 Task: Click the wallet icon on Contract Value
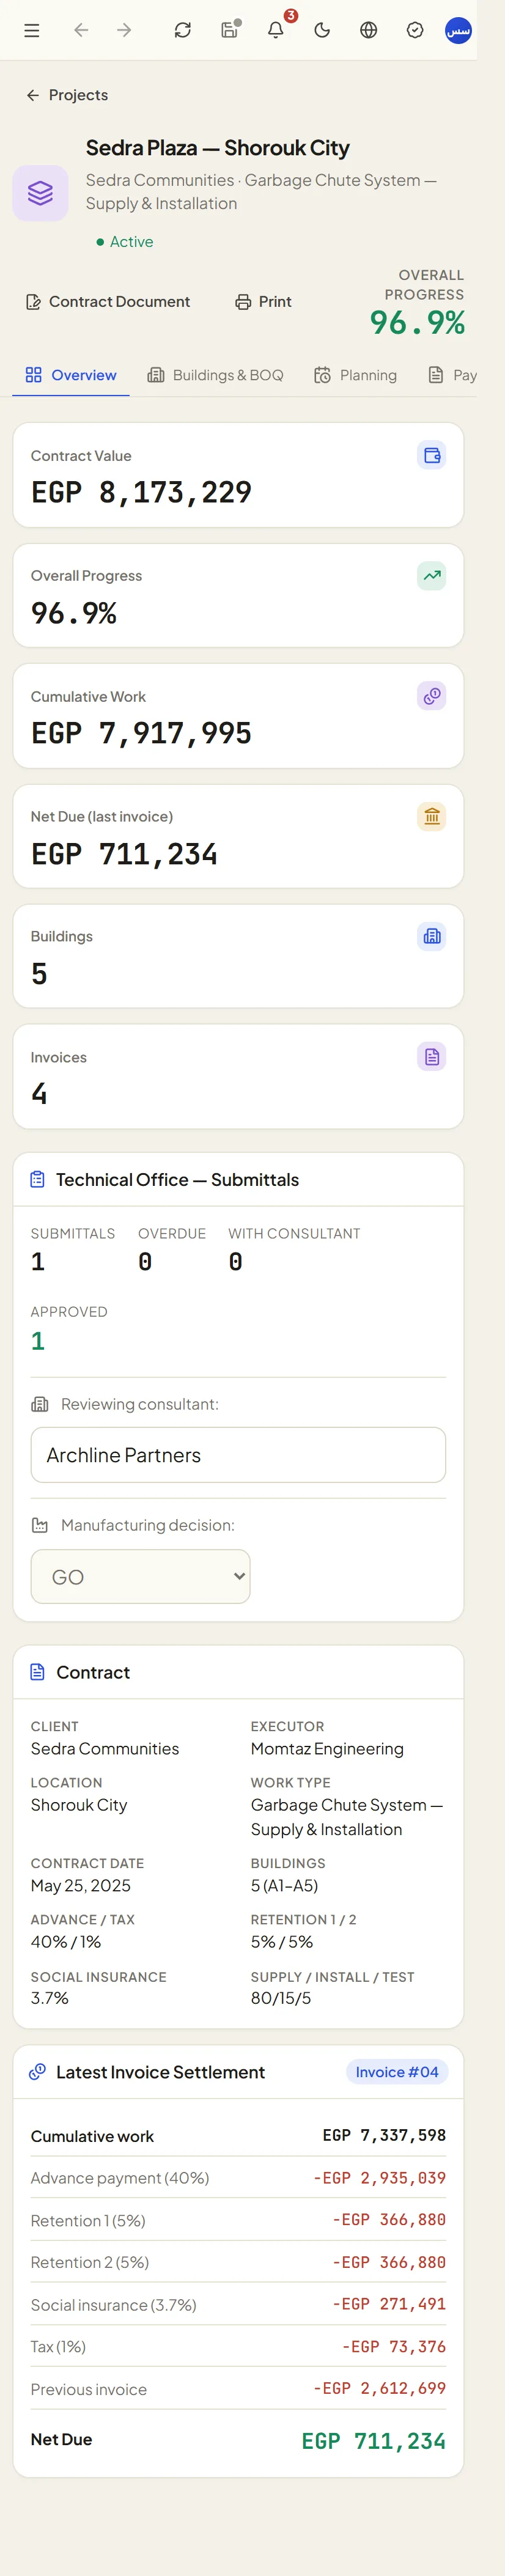[432, 456]
